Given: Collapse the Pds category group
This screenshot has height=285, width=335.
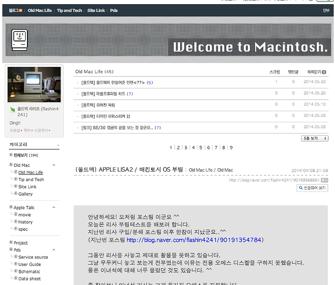Looking at the screenshot, I should pyautogui.click(x=54, y=249).
